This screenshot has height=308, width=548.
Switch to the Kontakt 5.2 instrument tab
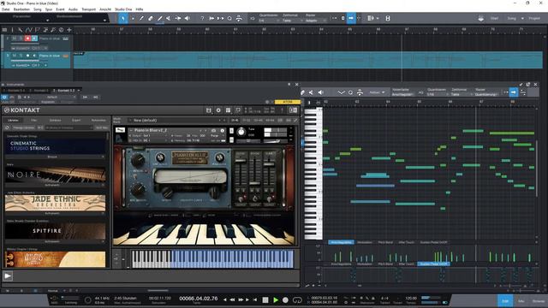pyautogui.click(x=65, y=91)
